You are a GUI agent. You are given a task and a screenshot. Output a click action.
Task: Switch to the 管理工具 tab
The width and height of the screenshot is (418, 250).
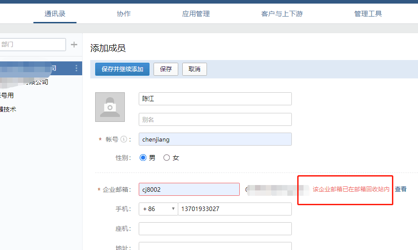pyautogui.click(x=368, y=14)
